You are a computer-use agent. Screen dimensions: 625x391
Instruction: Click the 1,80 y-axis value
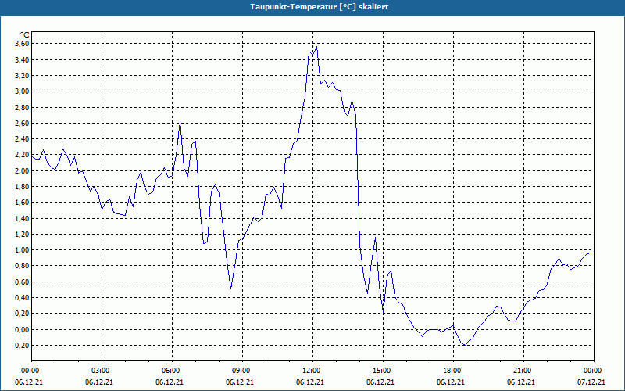click(23, 187)
